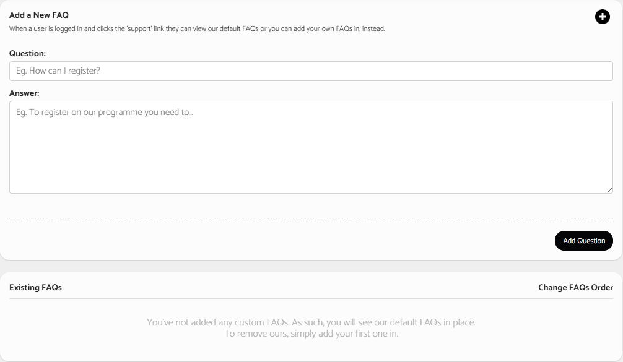
Task: Click the 'Eg. How can I register?' placeholder
Action: [x=58, y=71]
